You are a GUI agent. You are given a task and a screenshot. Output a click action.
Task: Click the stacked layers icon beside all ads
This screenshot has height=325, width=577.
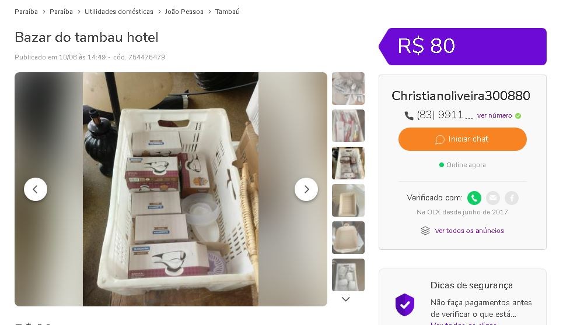point(425,231)
